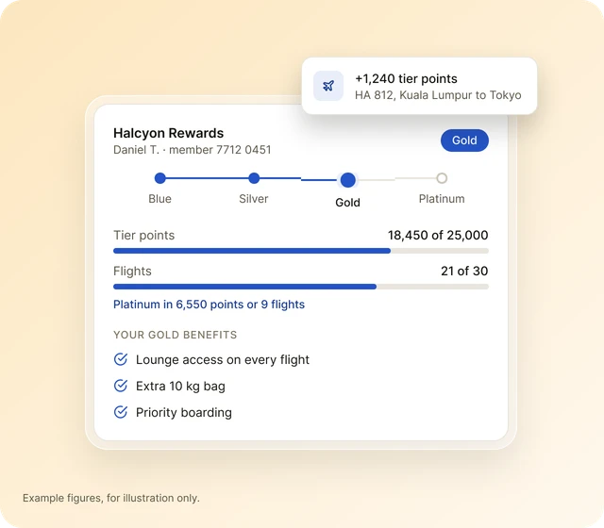Click the member number 7712 0451 line
The image size is (604, 528).
(193, 150)
